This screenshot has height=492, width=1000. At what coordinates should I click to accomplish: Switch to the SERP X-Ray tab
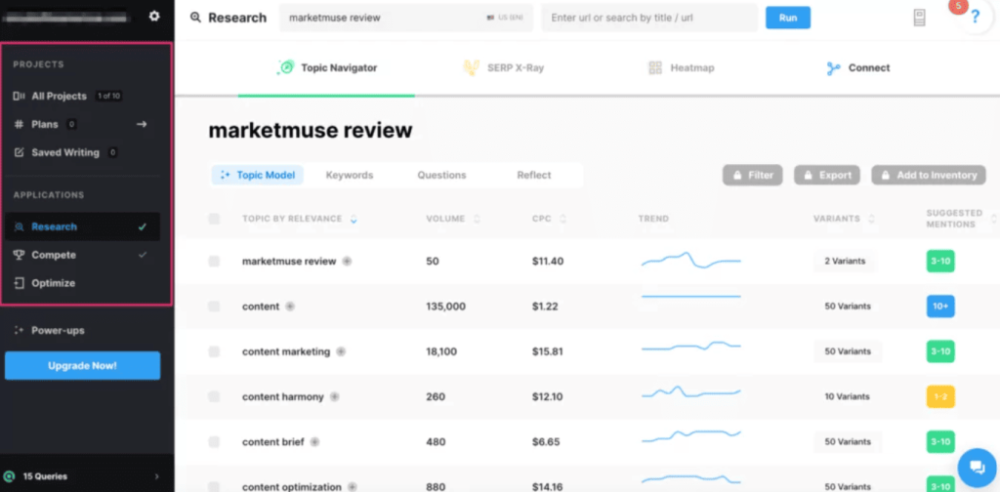point(503,68)
